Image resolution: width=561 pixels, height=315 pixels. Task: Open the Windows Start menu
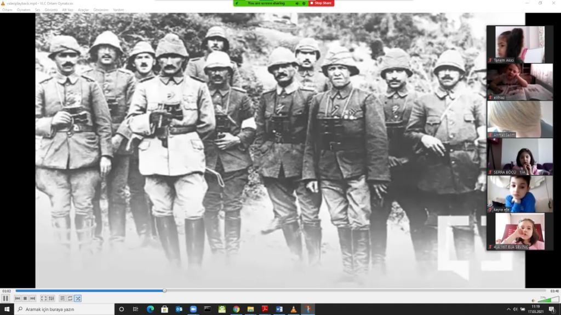click(7, 309)
